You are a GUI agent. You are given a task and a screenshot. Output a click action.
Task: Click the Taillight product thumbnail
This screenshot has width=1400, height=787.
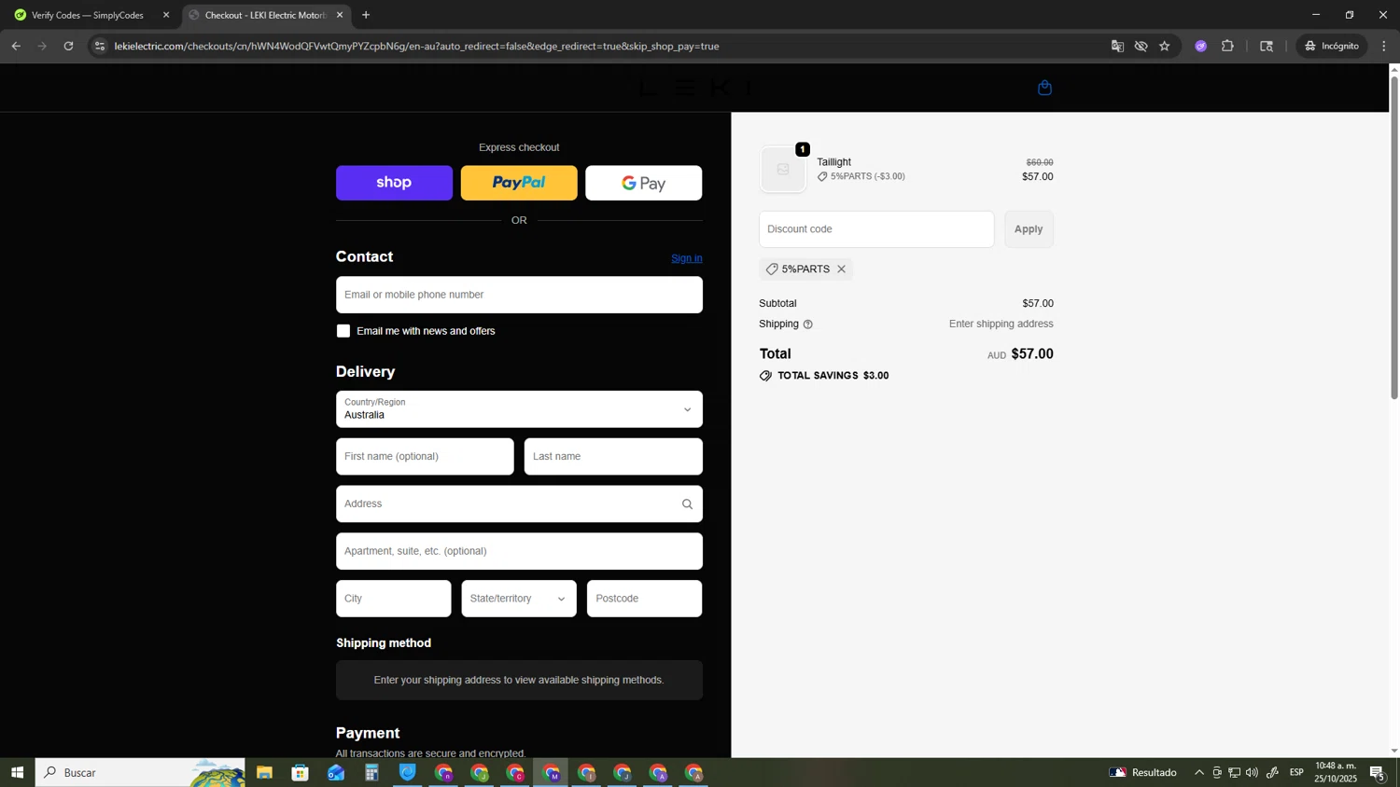click(783, 170)
